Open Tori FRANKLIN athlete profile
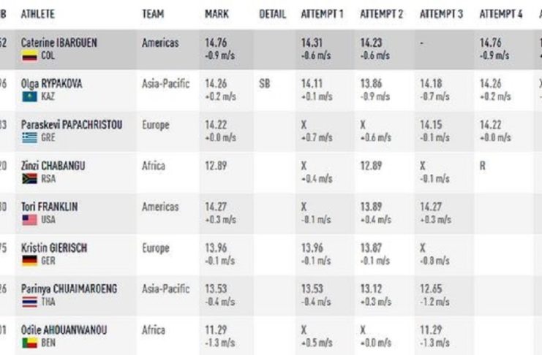Image resolution: width=542 pixels, height=355 pixels. [x=49, y=207]
